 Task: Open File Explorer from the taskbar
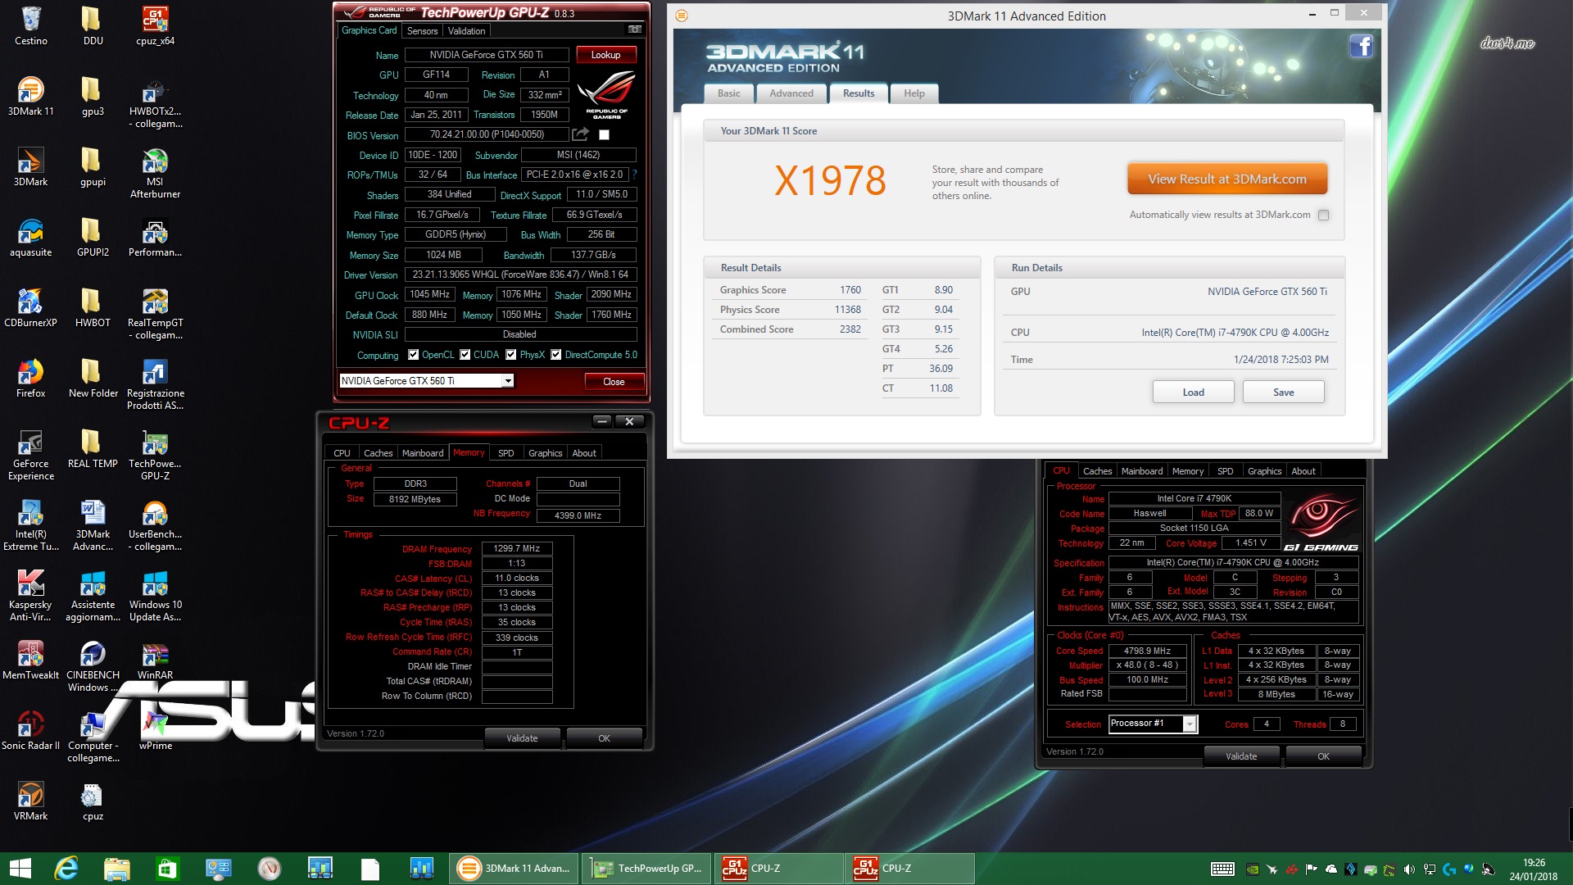tap(116, 868)
